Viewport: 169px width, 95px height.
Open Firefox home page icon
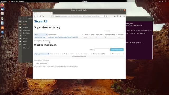point(43,16)
